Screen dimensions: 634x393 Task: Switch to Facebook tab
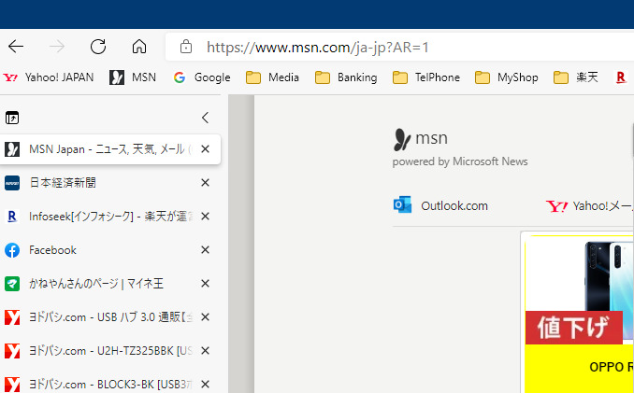(110, 250)
